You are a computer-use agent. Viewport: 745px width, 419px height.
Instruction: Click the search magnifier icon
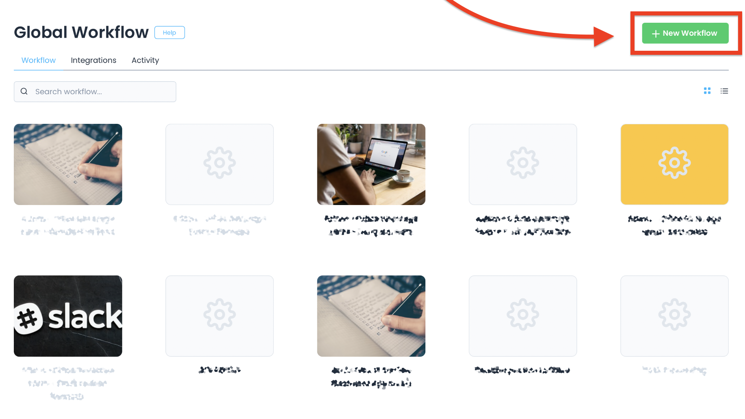[24, 91]
